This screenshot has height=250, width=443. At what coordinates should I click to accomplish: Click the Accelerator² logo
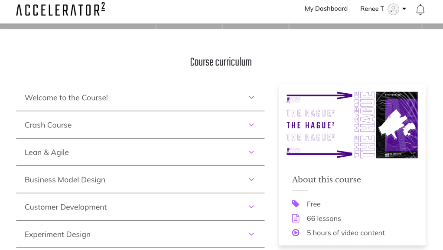coord(61,9)
